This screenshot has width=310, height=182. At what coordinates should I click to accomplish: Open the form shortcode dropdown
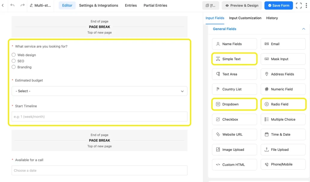(210, 5)
